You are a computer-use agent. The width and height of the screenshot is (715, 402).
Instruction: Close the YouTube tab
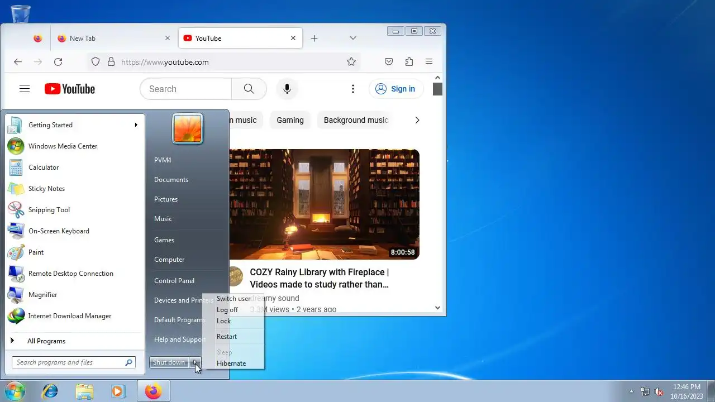click(293, 38)
